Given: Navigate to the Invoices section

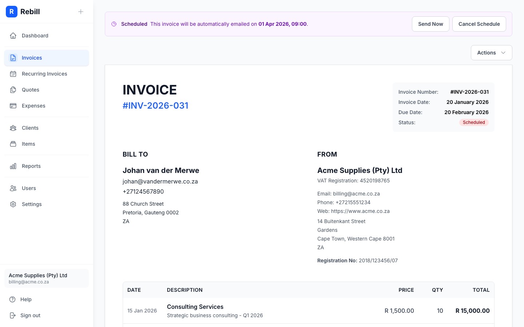Looking at the screenshot, I should click(x=32, y=58).
